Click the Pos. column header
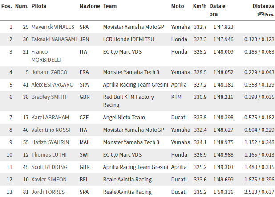 coord(11,7)
